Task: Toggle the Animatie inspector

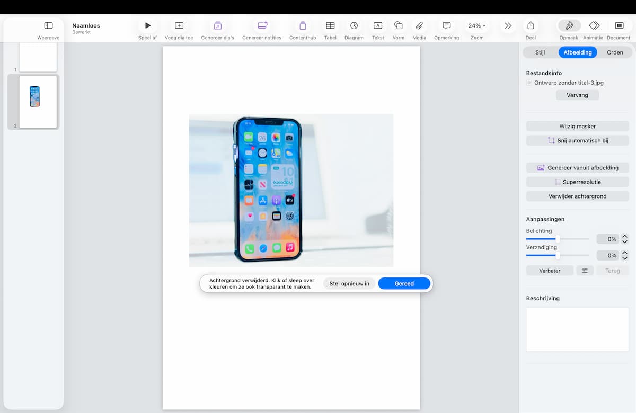Action: point(594,25)
